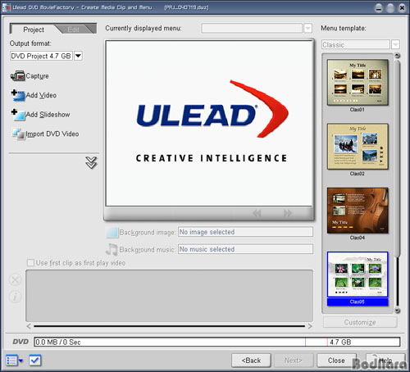The image size is (410, 372).
Task: Toggle Use first clip as first play video
Action: click(30, 263)
